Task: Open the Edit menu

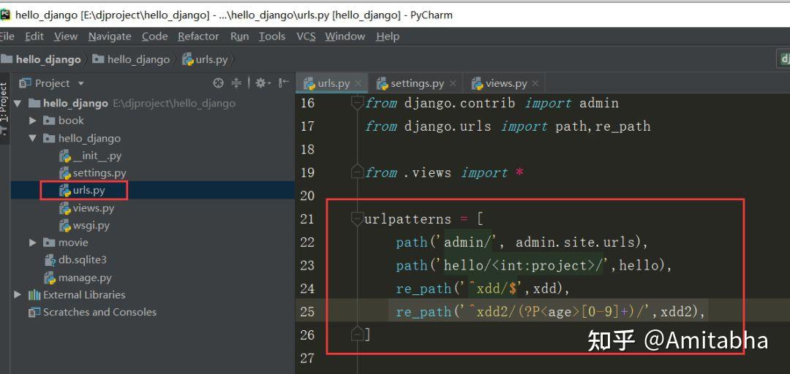Action: pyautogui.click(x=34, y=37)
